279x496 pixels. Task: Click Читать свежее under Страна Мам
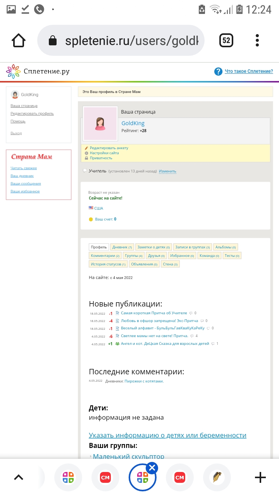[x=24, y=168]
